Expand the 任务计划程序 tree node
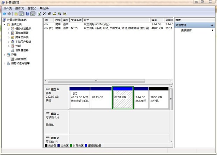Viewport: 217px width, 155px height. (x=9, y=29)
